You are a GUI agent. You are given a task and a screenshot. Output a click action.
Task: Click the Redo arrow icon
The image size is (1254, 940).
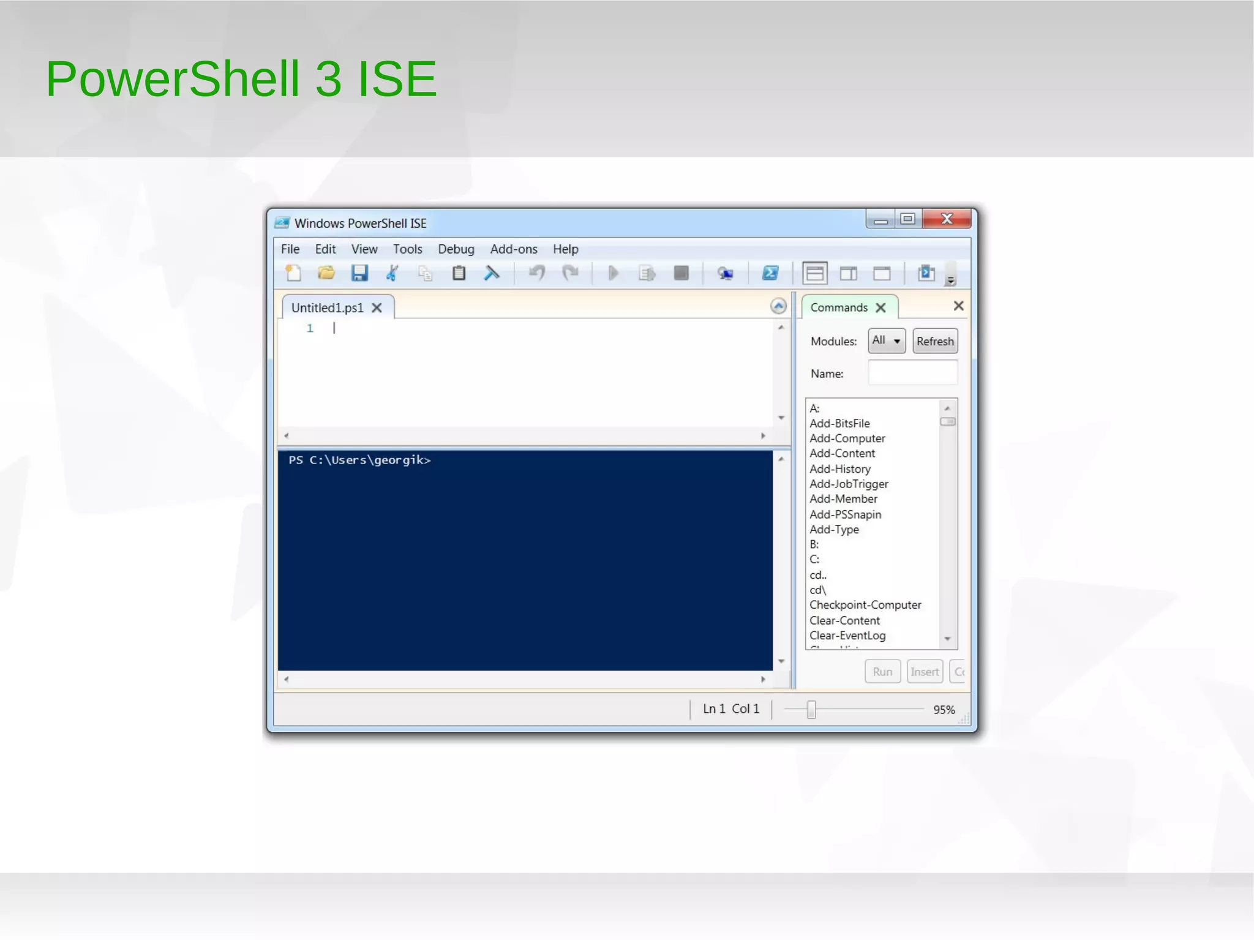coord(570,273)
